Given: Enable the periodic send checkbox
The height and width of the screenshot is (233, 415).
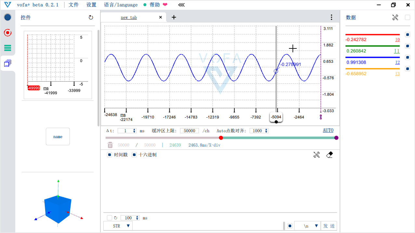Looking at the screenshot, I should [x=110, y=218].
